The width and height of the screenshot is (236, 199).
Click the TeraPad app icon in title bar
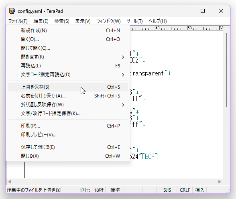(12, 11)
